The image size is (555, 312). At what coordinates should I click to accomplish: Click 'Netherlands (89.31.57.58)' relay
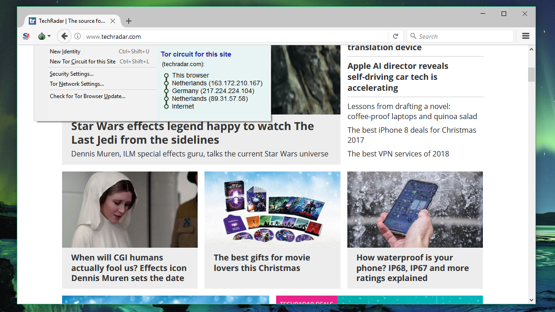pyautogui.click(x=209, y=99)
